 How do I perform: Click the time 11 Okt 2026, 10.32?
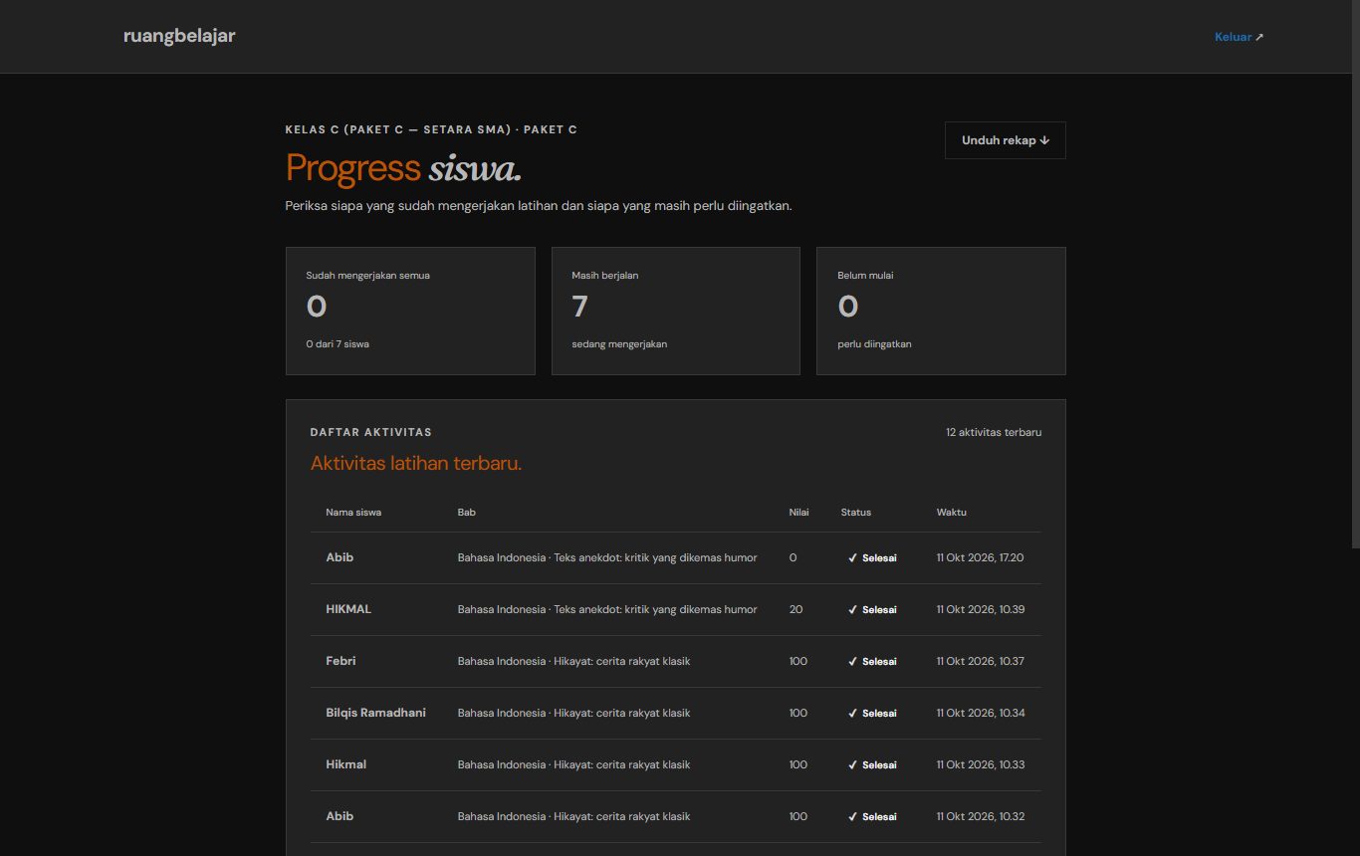981,816
